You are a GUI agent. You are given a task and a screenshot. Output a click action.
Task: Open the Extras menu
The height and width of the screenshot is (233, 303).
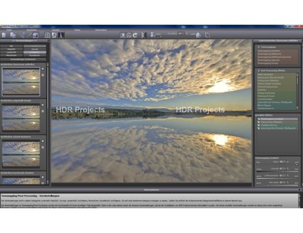77,30
